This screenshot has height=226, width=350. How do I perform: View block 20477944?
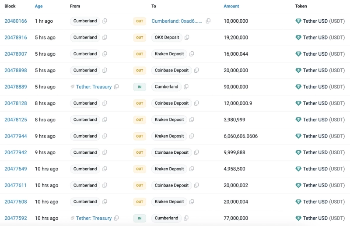pos(16,136)
